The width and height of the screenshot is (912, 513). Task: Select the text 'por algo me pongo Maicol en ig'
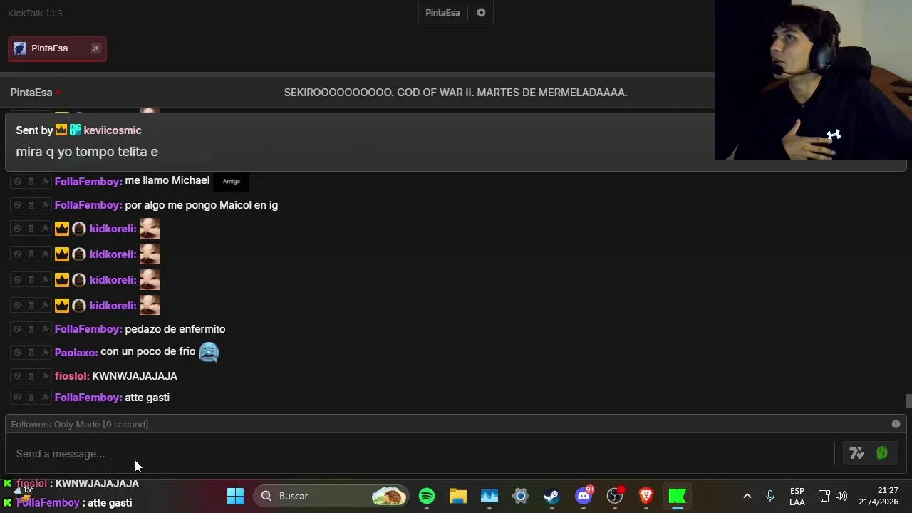[202, 205]
